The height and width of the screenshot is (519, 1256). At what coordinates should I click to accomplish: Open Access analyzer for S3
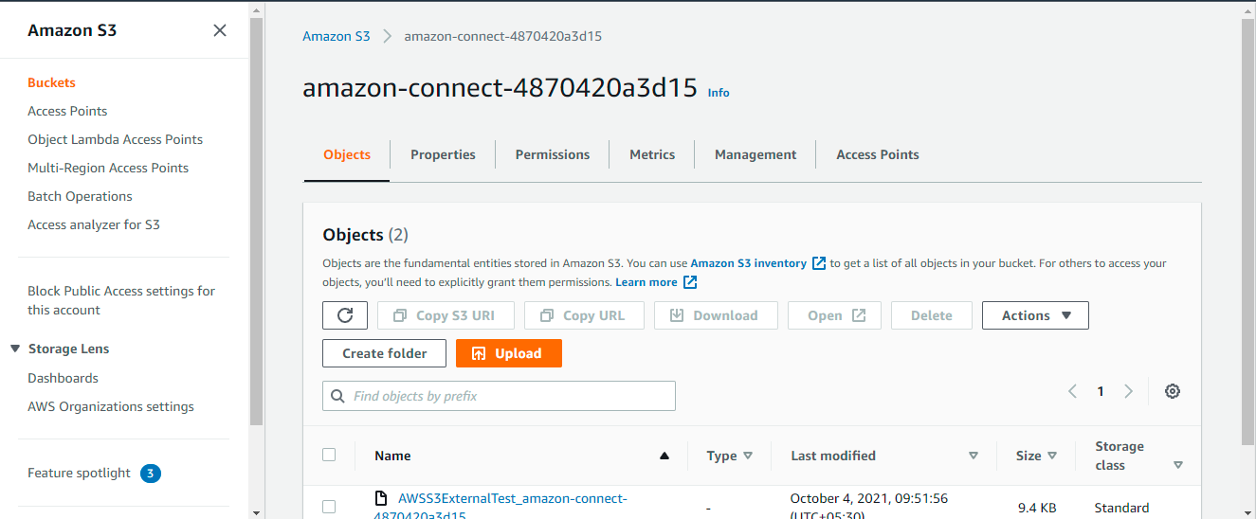coord(94,224)
